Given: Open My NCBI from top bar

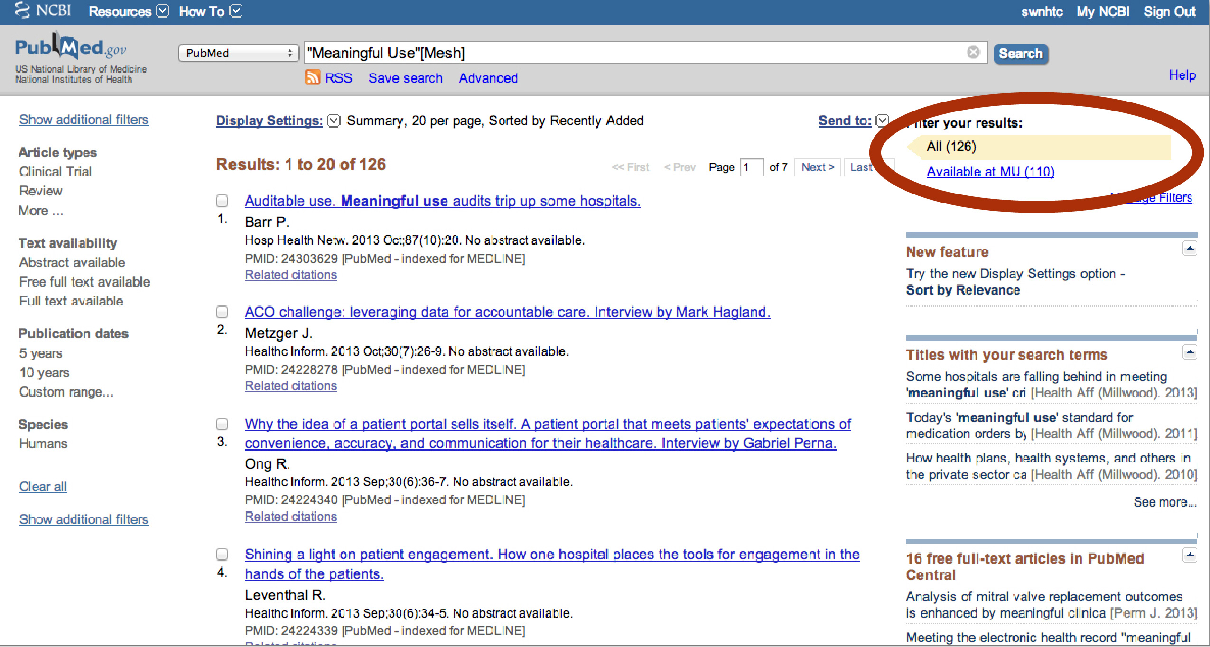Looking at the screenshot, I should [x=1102, y=11].
